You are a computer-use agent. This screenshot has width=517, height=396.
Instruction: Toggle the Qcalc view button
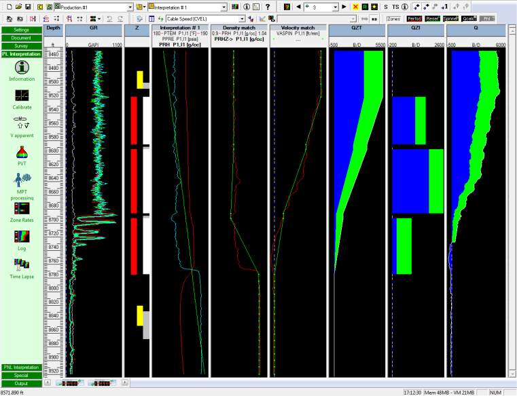pos(469,19)
